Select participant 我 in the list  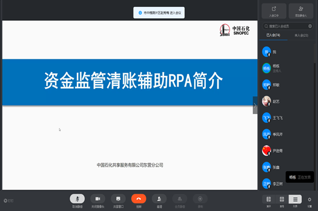click(x=287, y=52)
